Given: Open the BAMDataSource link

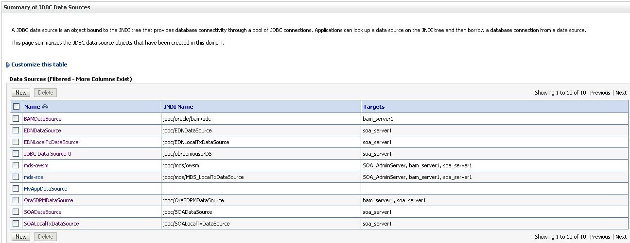Looking at the screenshot, I should 43,119.
